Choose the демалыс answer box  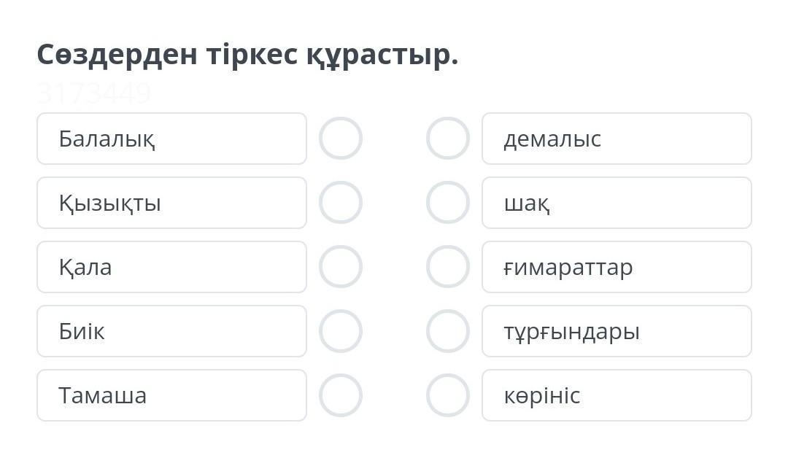coord(617,139)
